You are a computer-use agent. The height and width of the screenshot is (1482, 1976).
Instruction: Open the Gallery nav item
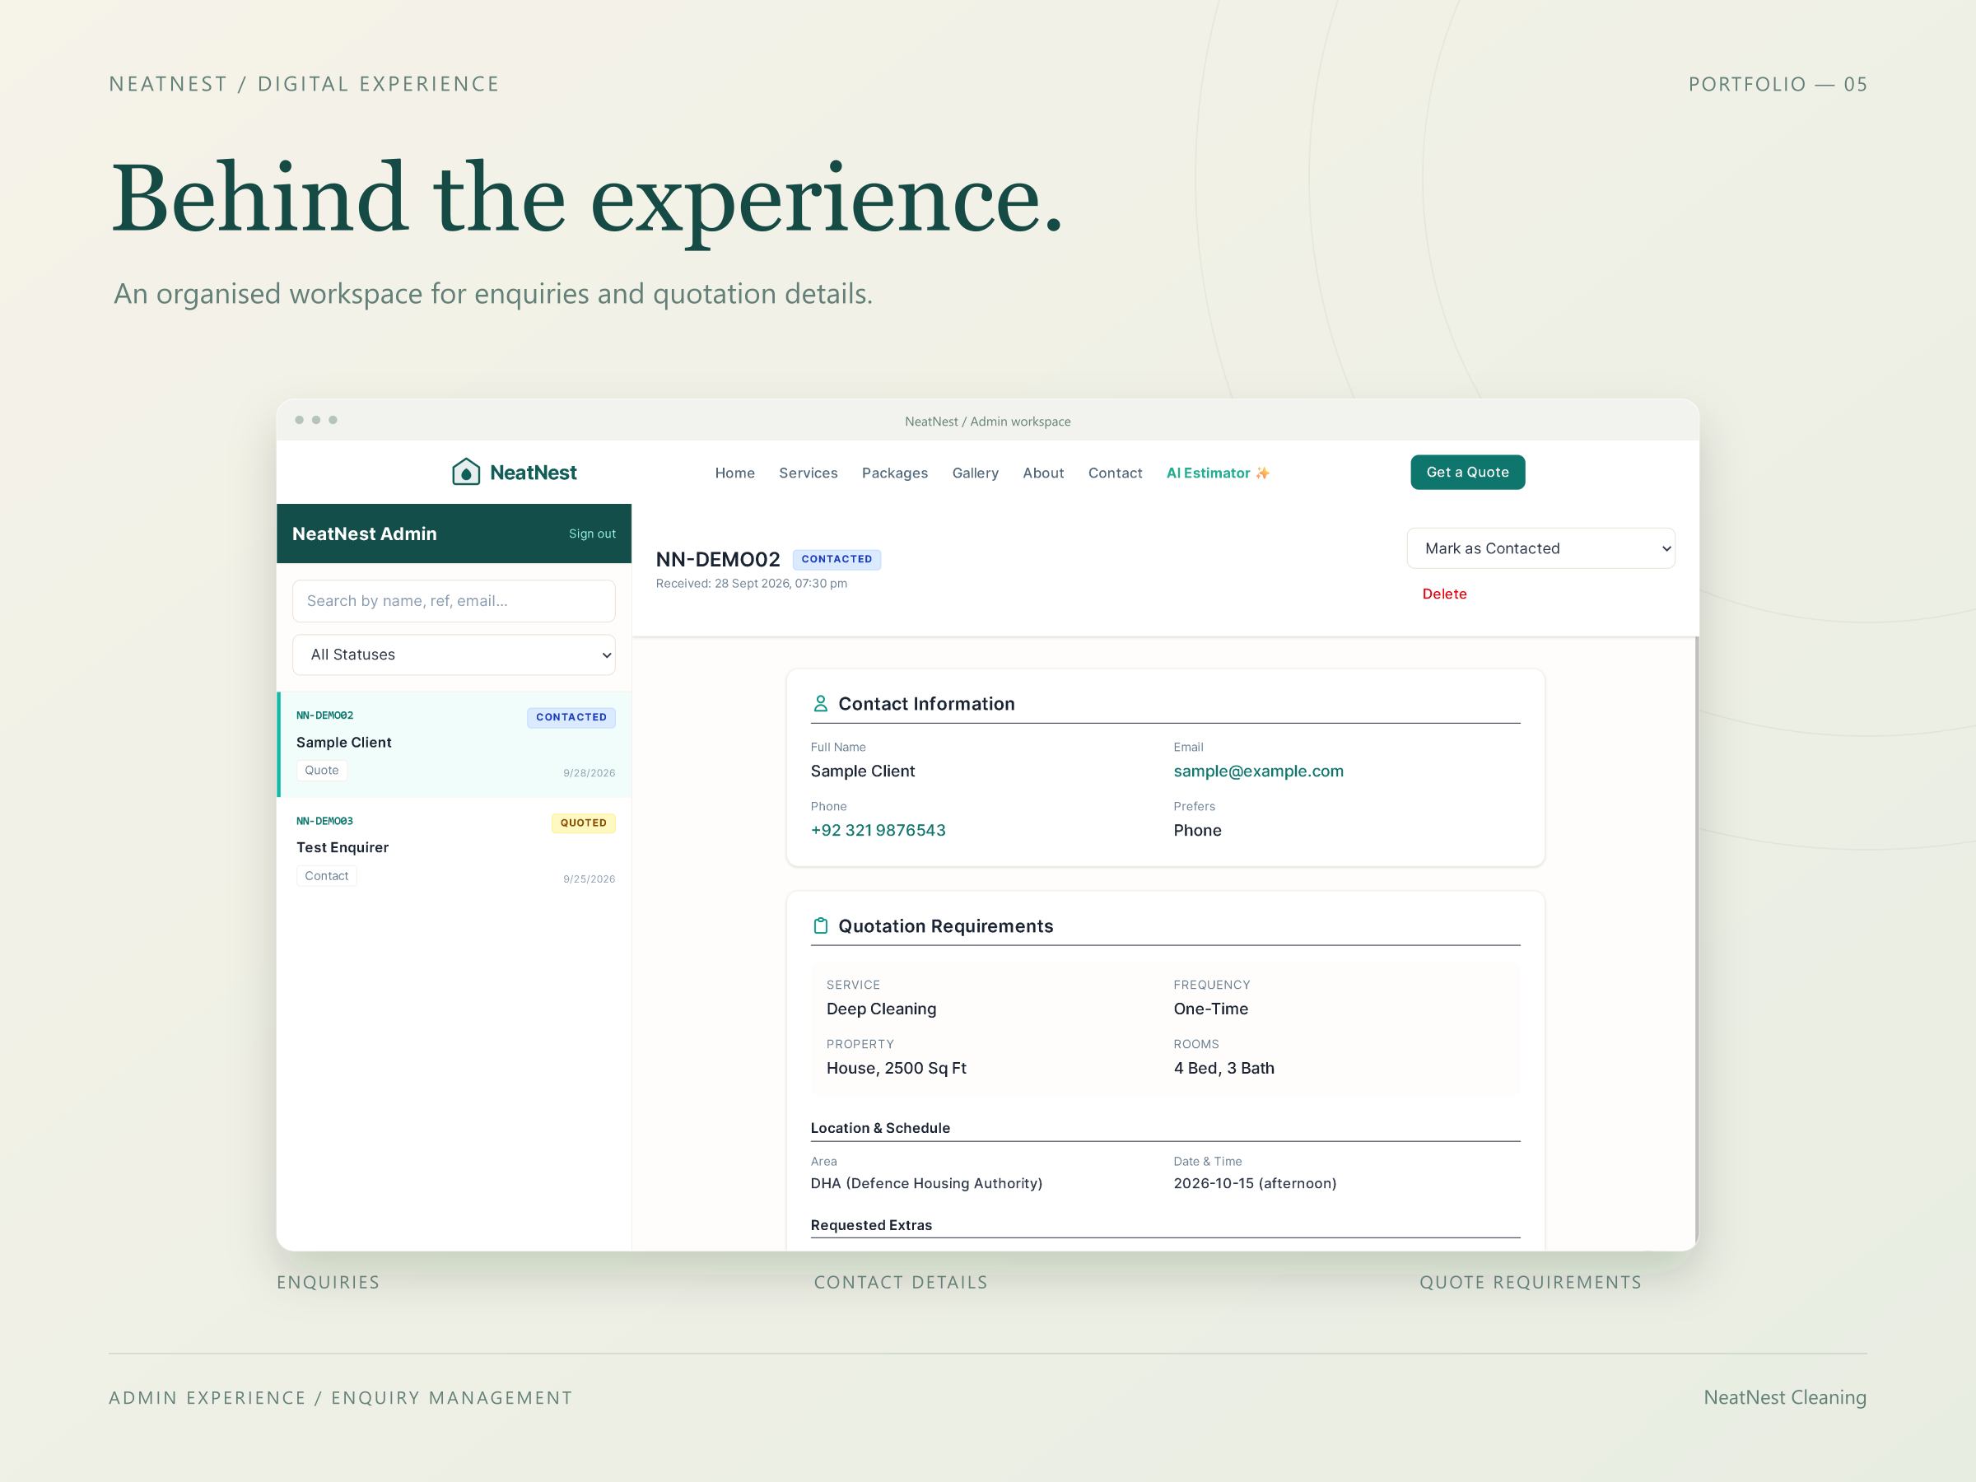(975, 473)
